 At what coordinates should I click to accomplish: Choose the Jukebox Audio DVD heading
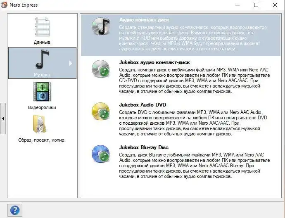(142, 105)
